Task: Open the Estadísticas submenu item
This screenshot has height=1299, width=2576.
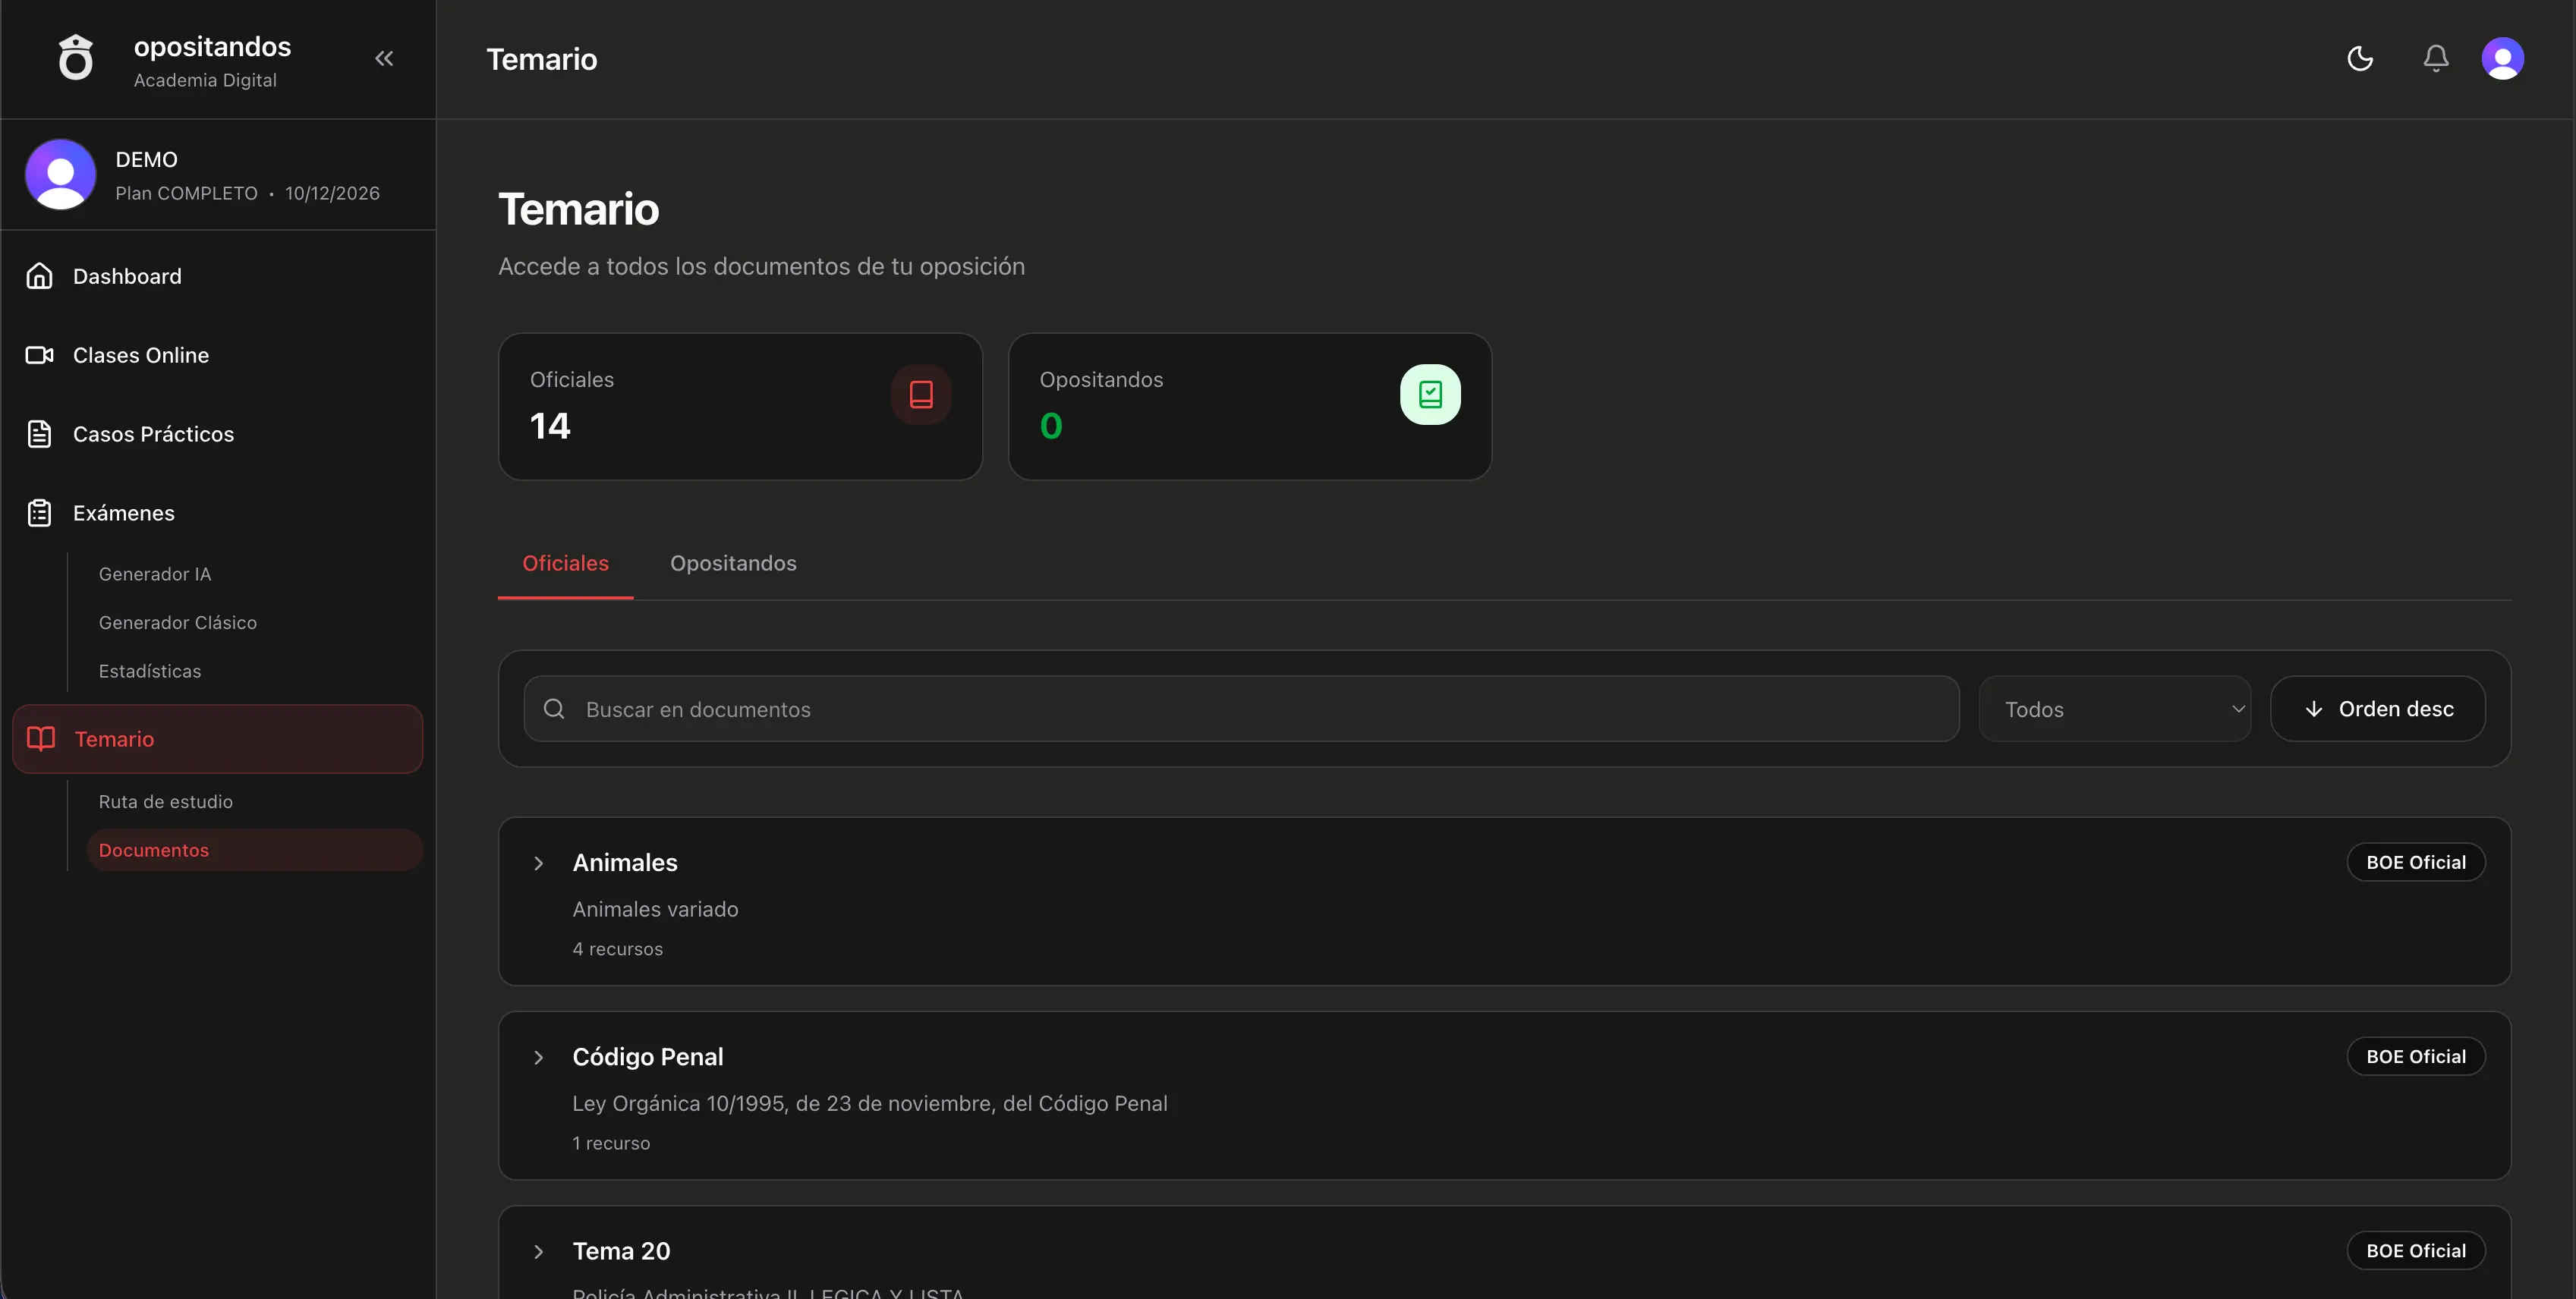Action: tap(150, 671)
